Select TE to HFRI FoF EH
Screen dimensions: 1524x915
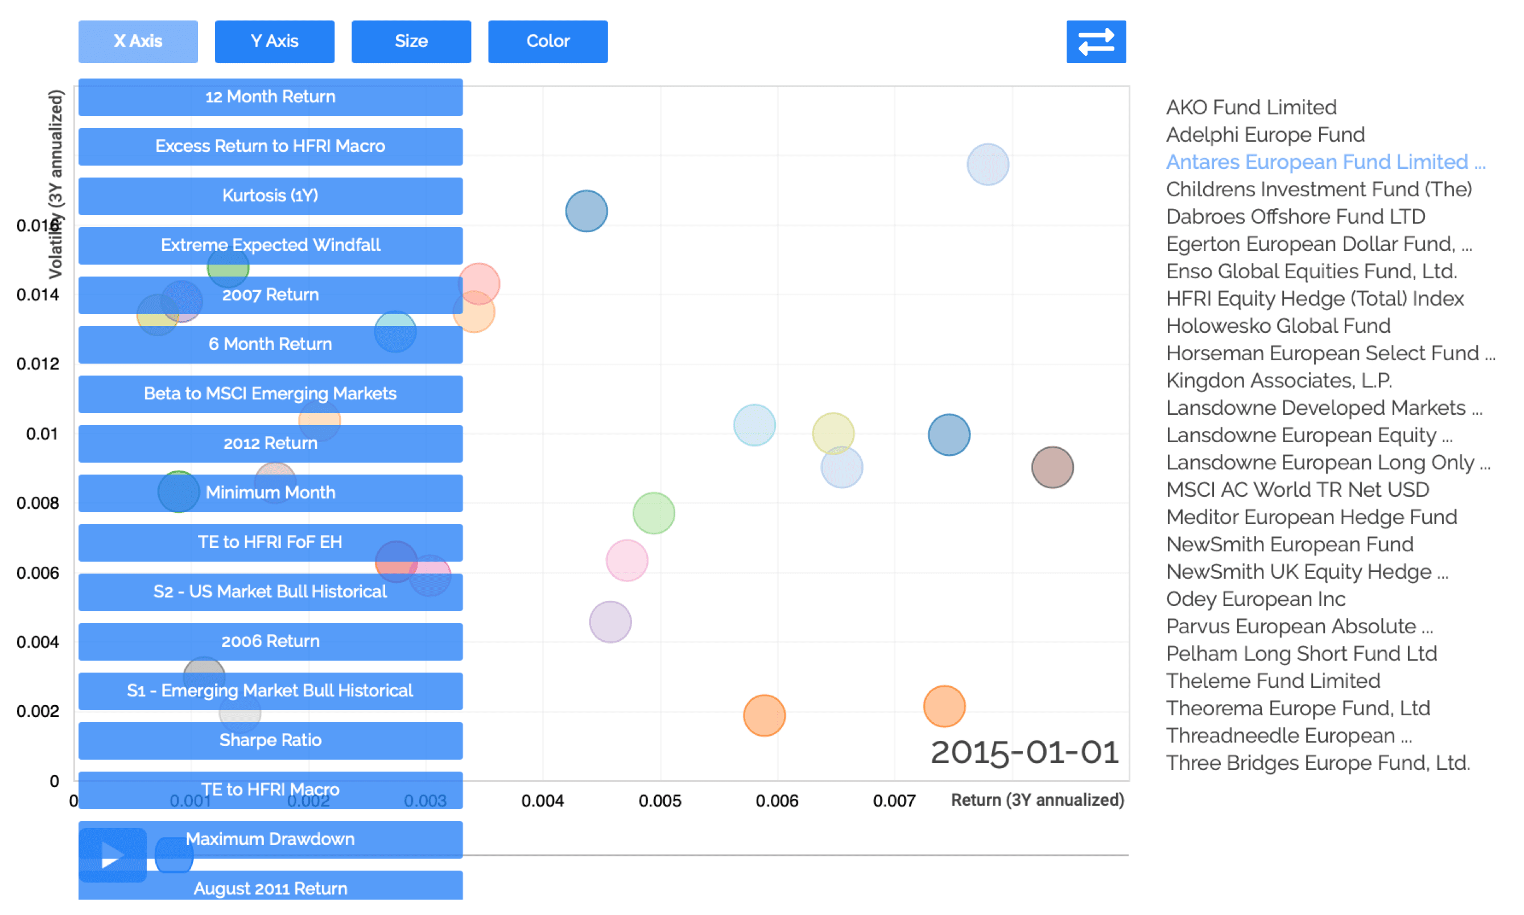coord(271,543)
